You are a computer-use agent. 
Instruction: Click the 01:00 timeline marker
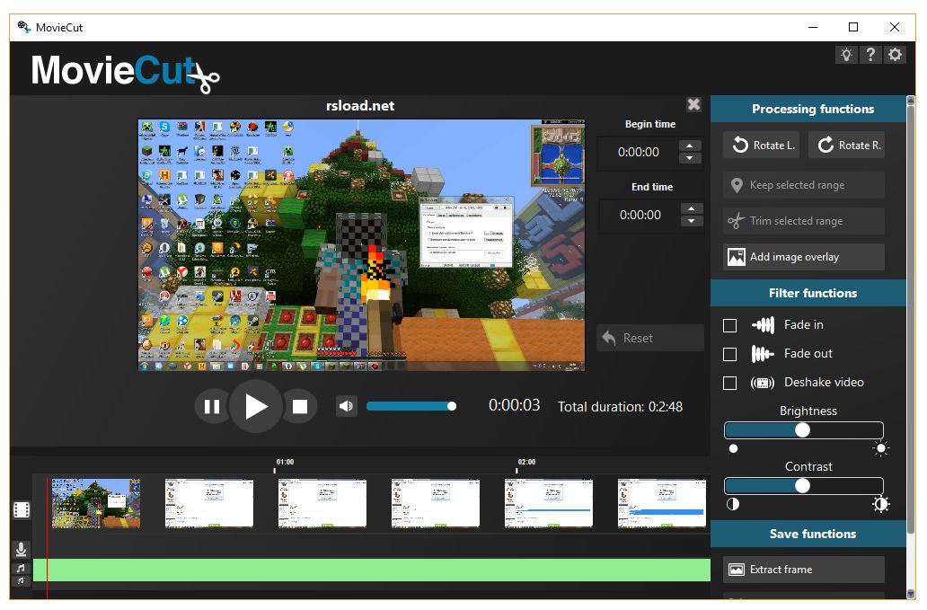coord(285,463)
